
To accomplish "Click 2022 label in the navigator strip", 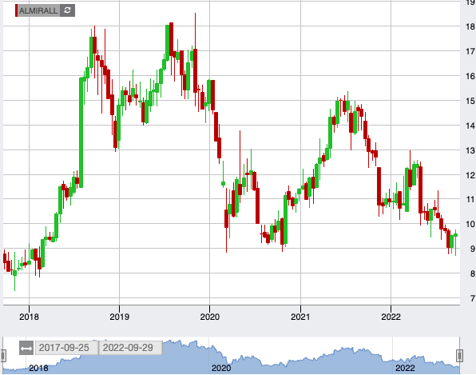I will click(405, 368).
